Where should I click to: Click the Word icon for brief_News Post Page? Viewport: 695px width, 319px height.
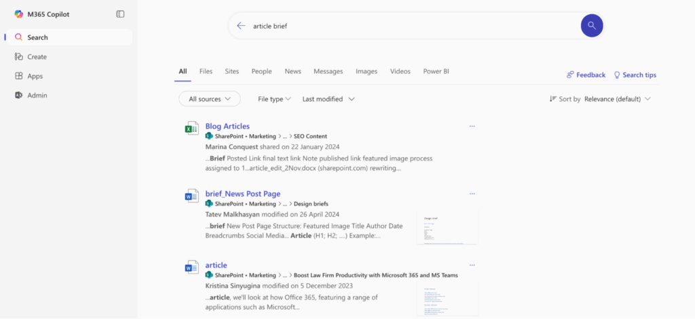(191, 196)
